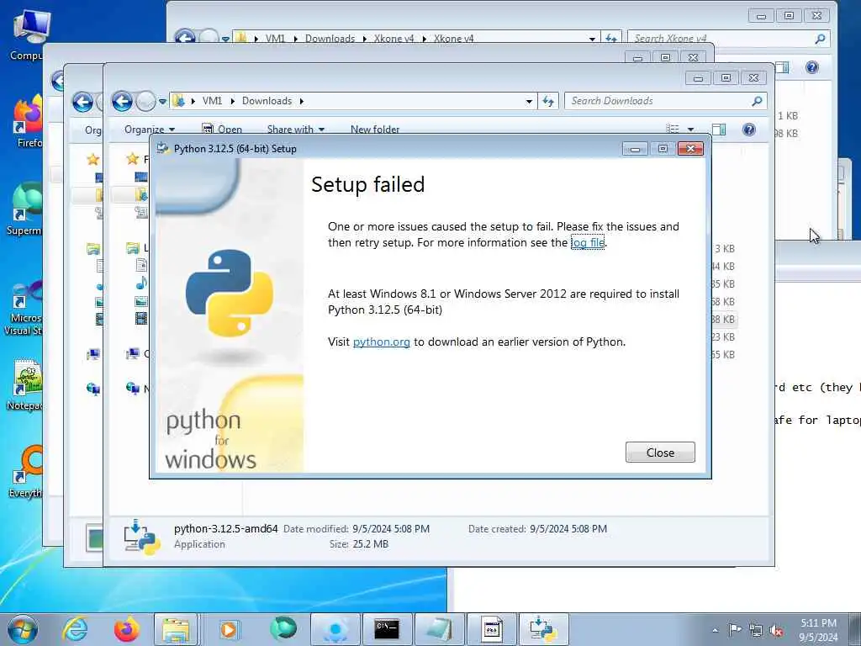Select Libraries in the navigation pane

tap(132, 248)
